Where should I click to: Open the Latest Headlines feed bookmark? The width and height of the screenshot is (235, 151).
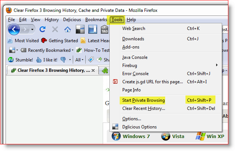click(95, 41)
